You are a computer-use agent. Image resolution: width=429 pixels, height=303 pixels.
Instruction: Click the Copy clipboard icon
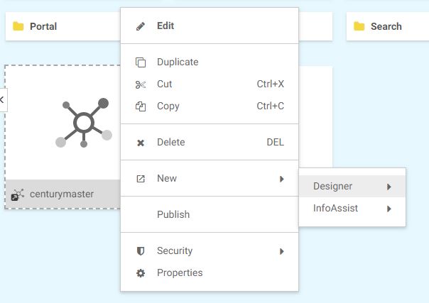(141, 106)
